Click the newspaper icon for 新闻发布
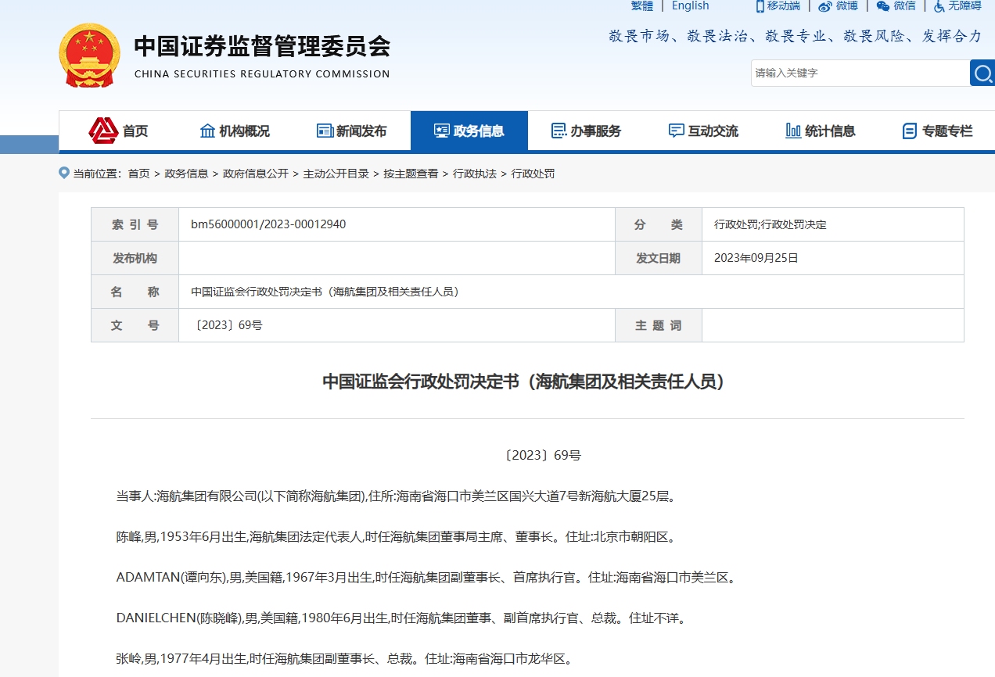995x677 pixels. (x=325, y=131)
